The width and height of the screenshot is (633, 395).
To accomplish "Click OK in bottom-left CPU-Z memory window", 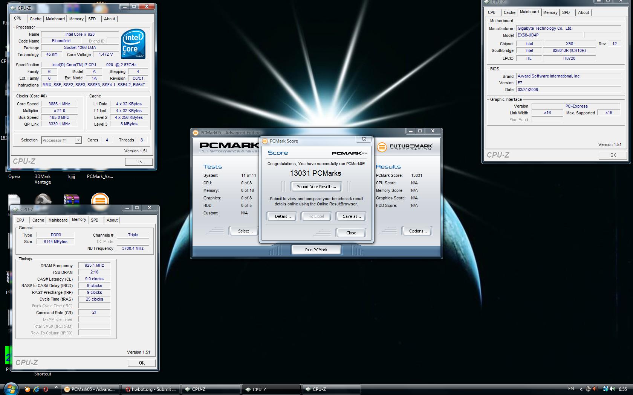I will [142, 363].
